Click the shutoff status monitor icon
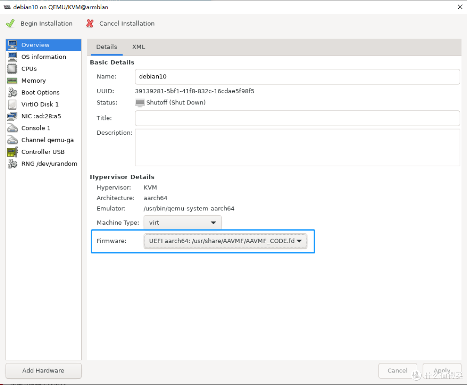Image resolution: width=467 pixels, height=385 pixels. 140,103
